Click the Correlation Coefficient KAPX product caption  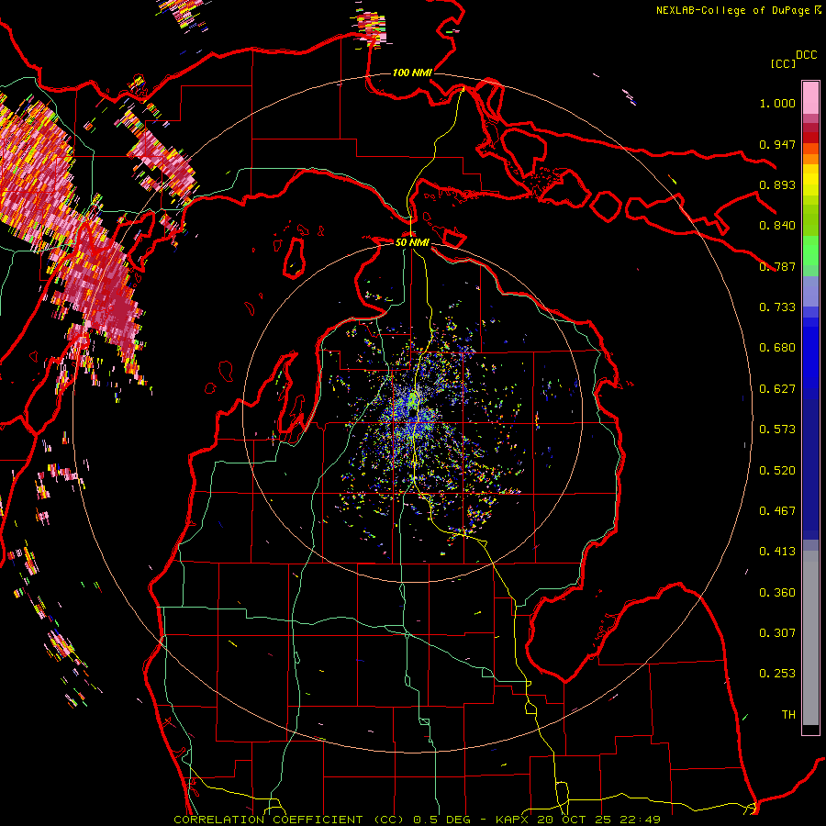click(418, 820)
